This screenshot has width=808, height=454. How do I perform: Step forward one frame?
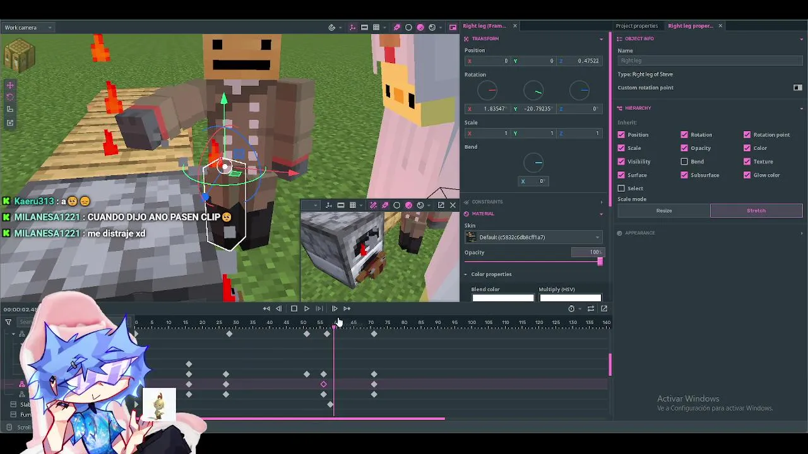pyautogui.click(x=335, y=308)
